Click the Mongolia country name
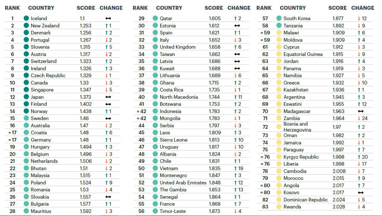This screenshot has height=216, width=382. pyautogui.click(x=170, y=118)
